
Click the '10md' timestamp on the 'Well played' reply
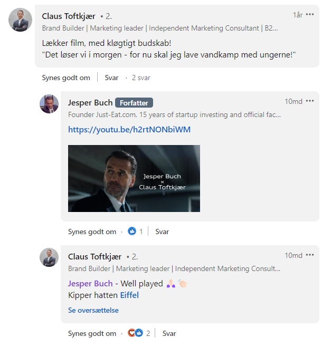coord(293,255)
